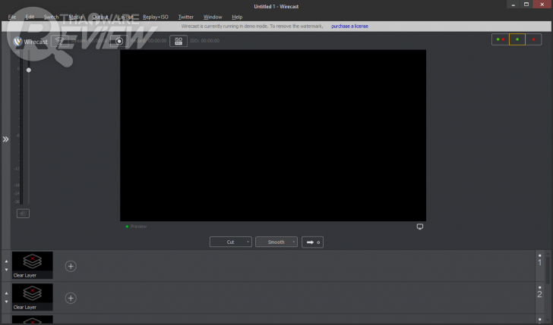Open the Cut transition dropdown
The image size is (553, 325).
(231, 242)
